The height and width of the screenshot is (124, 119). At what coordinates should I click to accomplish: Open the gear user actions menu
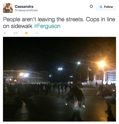point(91,6)
